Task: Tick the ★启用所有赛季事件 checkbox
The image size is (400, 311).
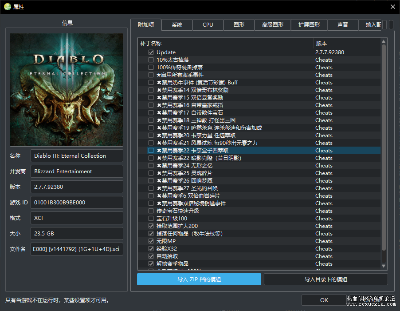Action: (151, 75)
